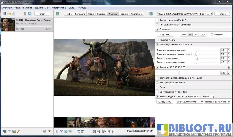Tick the Отразить checkbox
This screenshot has width=233, height=137.
point(212,35)
